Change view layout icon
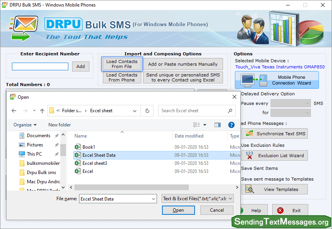 [197, 124]
